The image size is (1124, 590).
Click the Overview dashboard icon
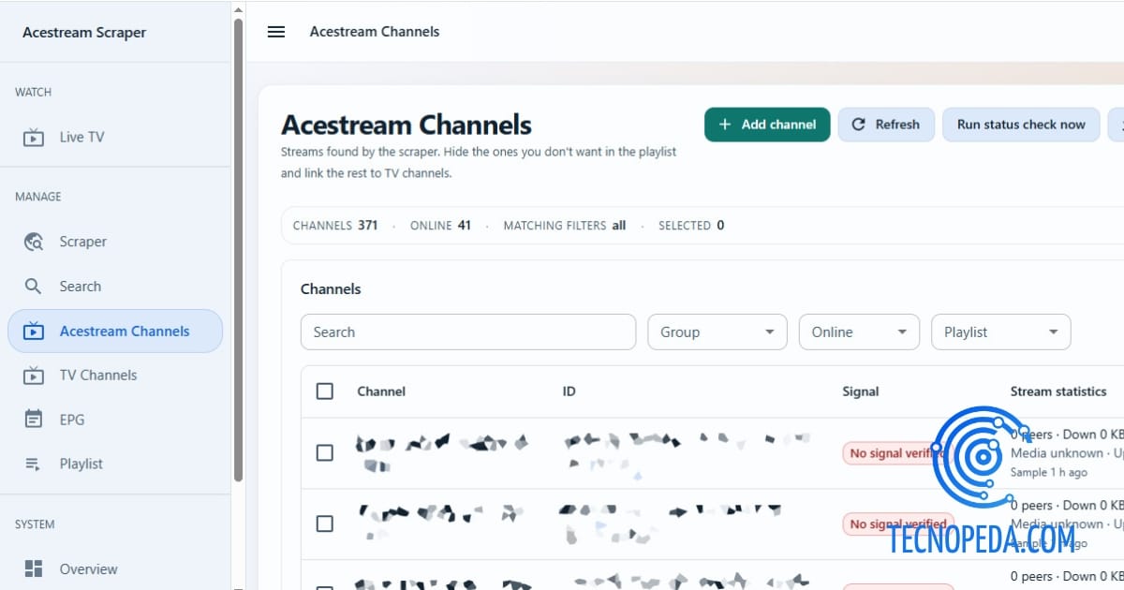click(x=34, y=568)
